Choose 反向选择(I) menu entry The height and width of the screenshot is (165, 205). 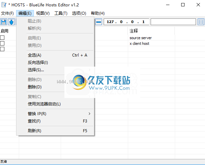[x=55, y=63]
